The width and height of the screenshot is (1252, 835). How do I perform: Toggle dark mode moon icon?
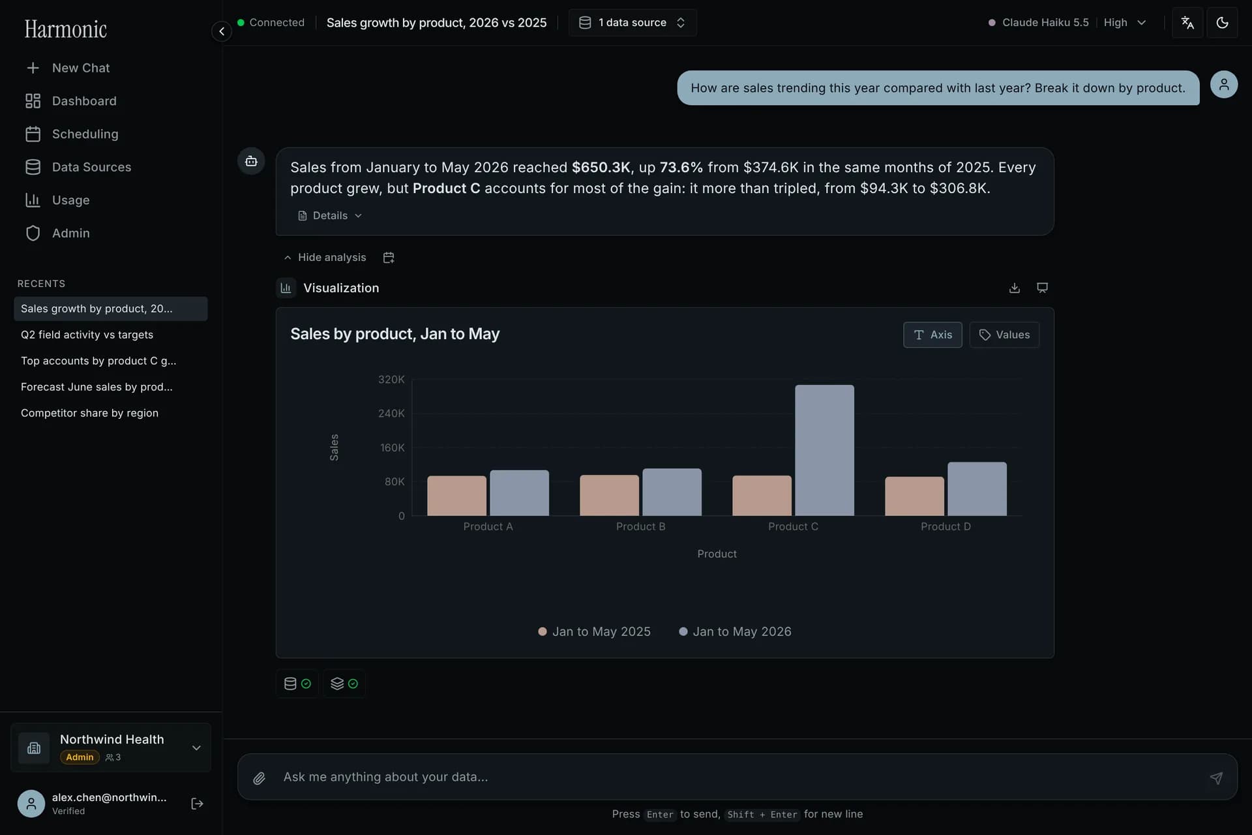click(1222, 23)
